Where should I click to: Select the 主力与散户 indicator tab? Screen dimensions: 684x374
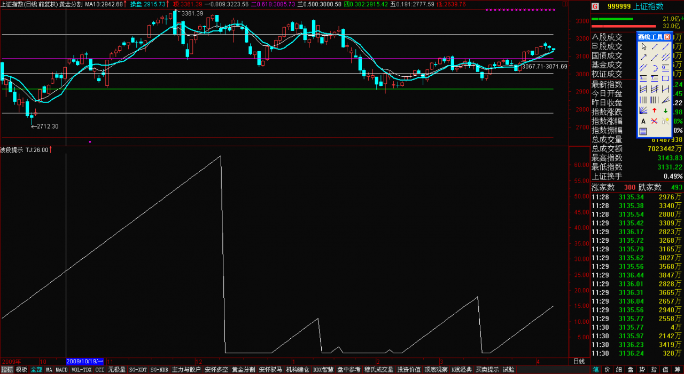(186, 369)
